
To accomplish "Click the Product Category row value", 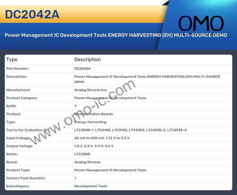I will coord(110,98).
